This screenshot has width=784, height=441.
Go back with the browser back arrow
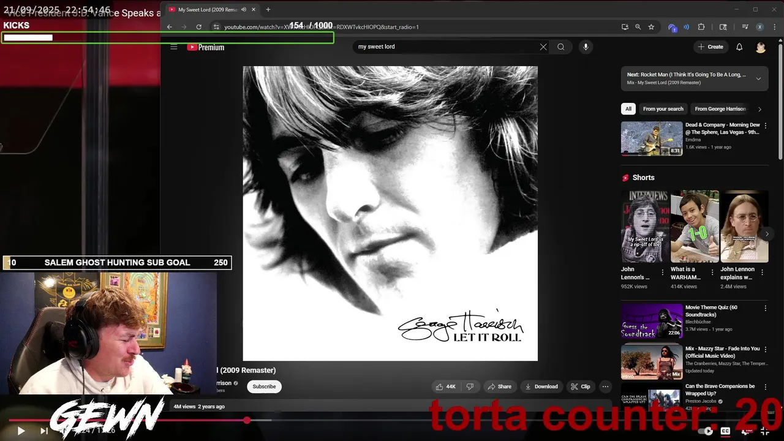(x=170, y=27)
